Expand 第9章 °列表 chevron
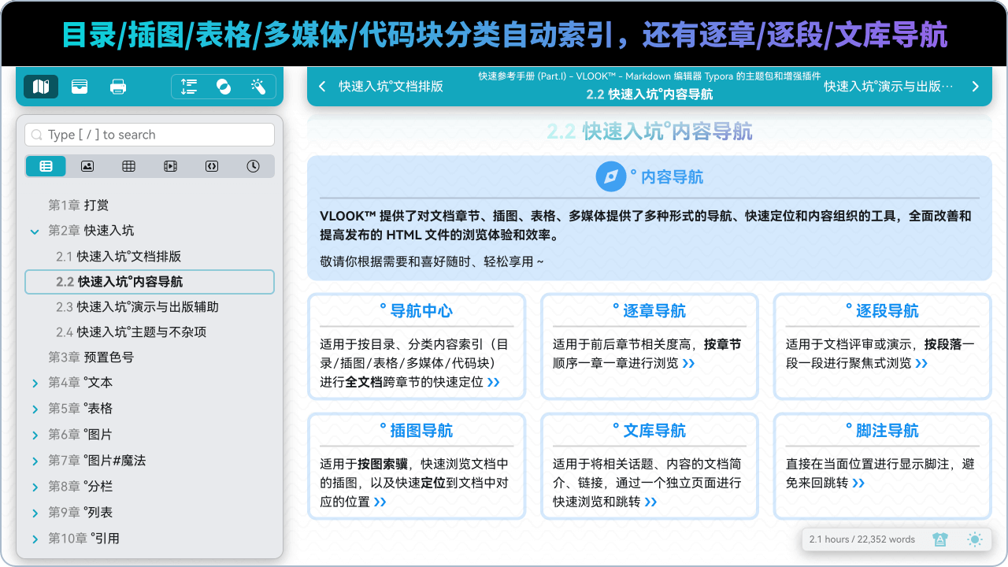The height and width of the screenshot is (567, 1008). [35, 513]
